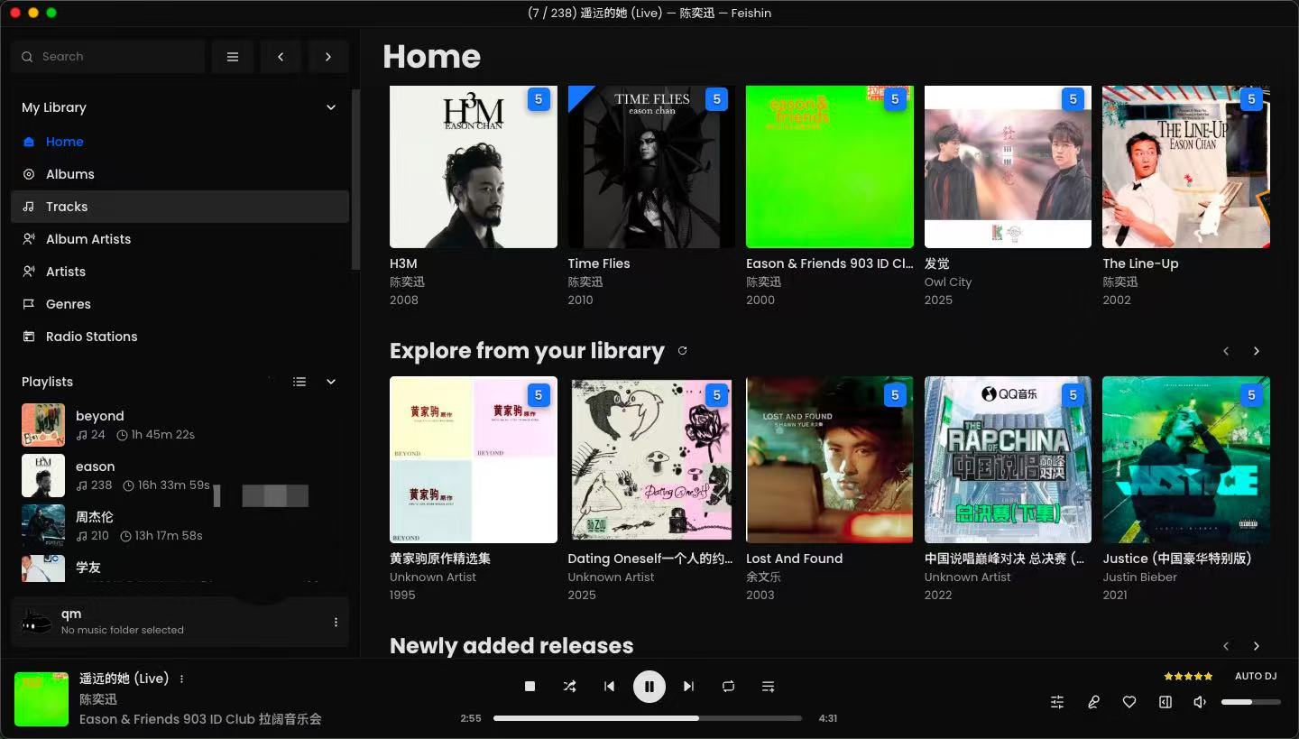Viewport: 1299px width, 739px height.
Task: Open the Justin Bieber artist link
Action: click(x=1139, y=577)
